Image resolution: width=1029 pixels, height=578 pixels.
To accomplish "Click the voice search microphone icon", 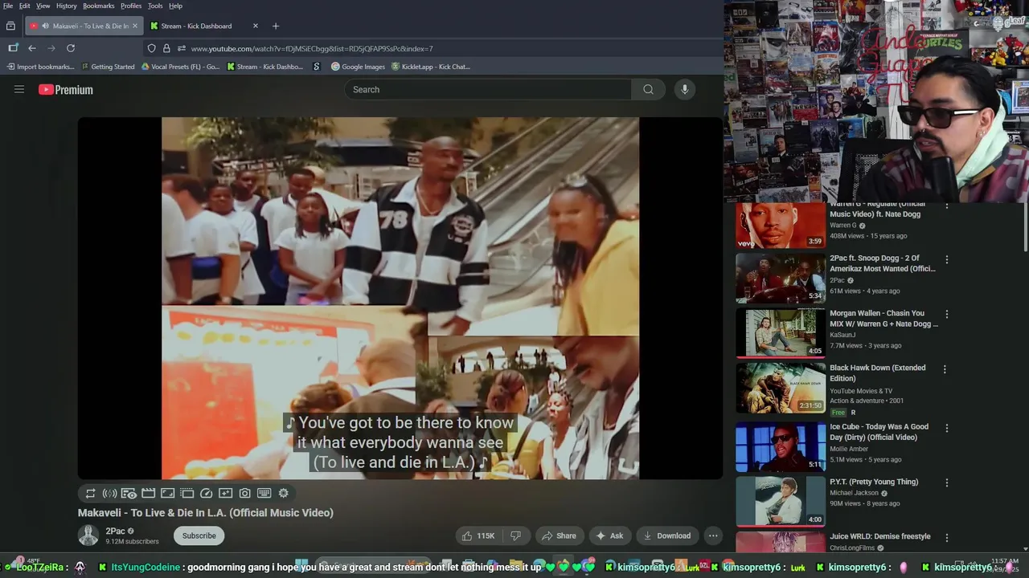I will (685, 89).
